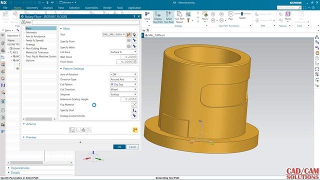Click dialog help question mark icon

coord(134,16)
